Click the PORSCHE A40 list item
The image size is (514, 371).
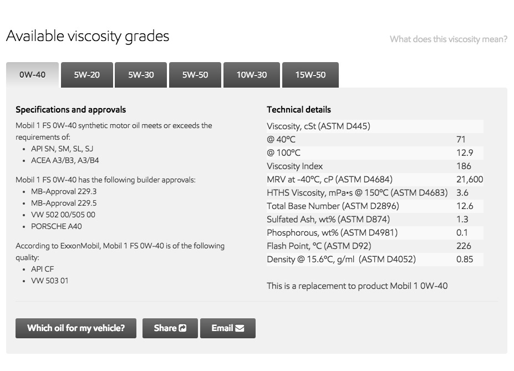point(57,226)
